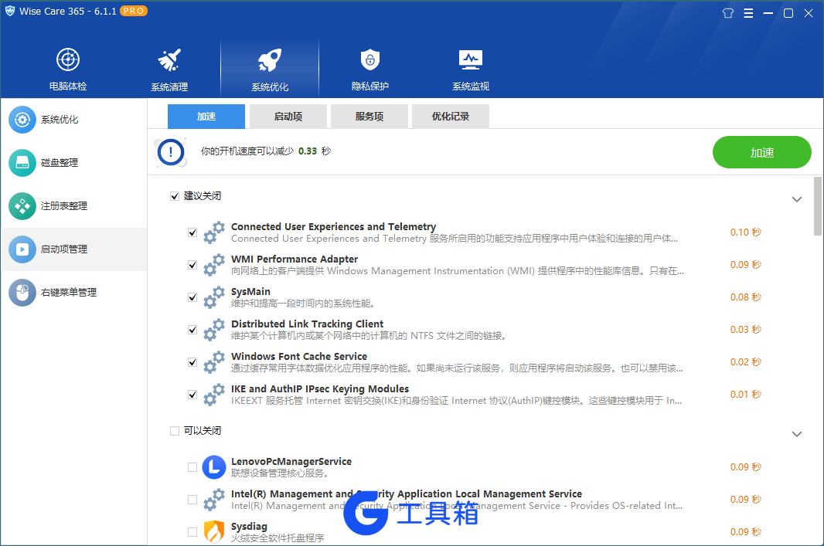Check the Intel(R) Management service checkbox
The height and width of the screenshot is (546, 824).
(x=192, y=500)
